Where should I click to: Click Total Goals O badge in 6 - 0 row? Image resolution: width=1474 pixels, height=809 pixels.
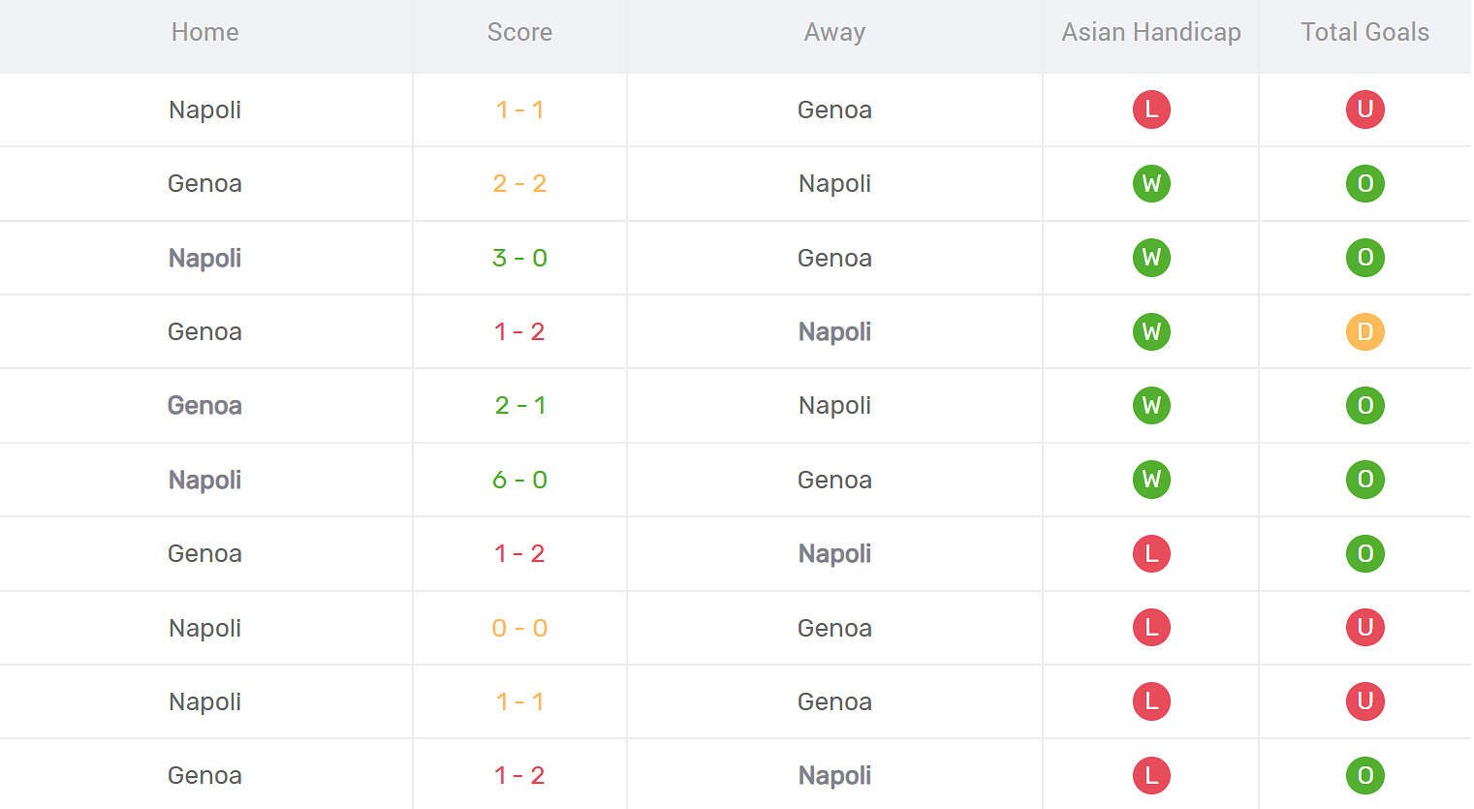(1364, 480)
